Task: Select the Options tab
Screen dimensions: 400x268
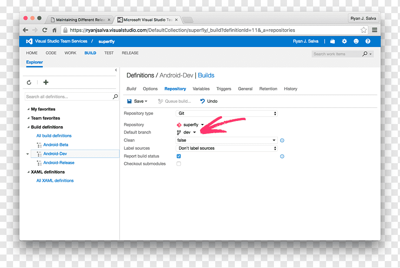Action: point(150,89)
